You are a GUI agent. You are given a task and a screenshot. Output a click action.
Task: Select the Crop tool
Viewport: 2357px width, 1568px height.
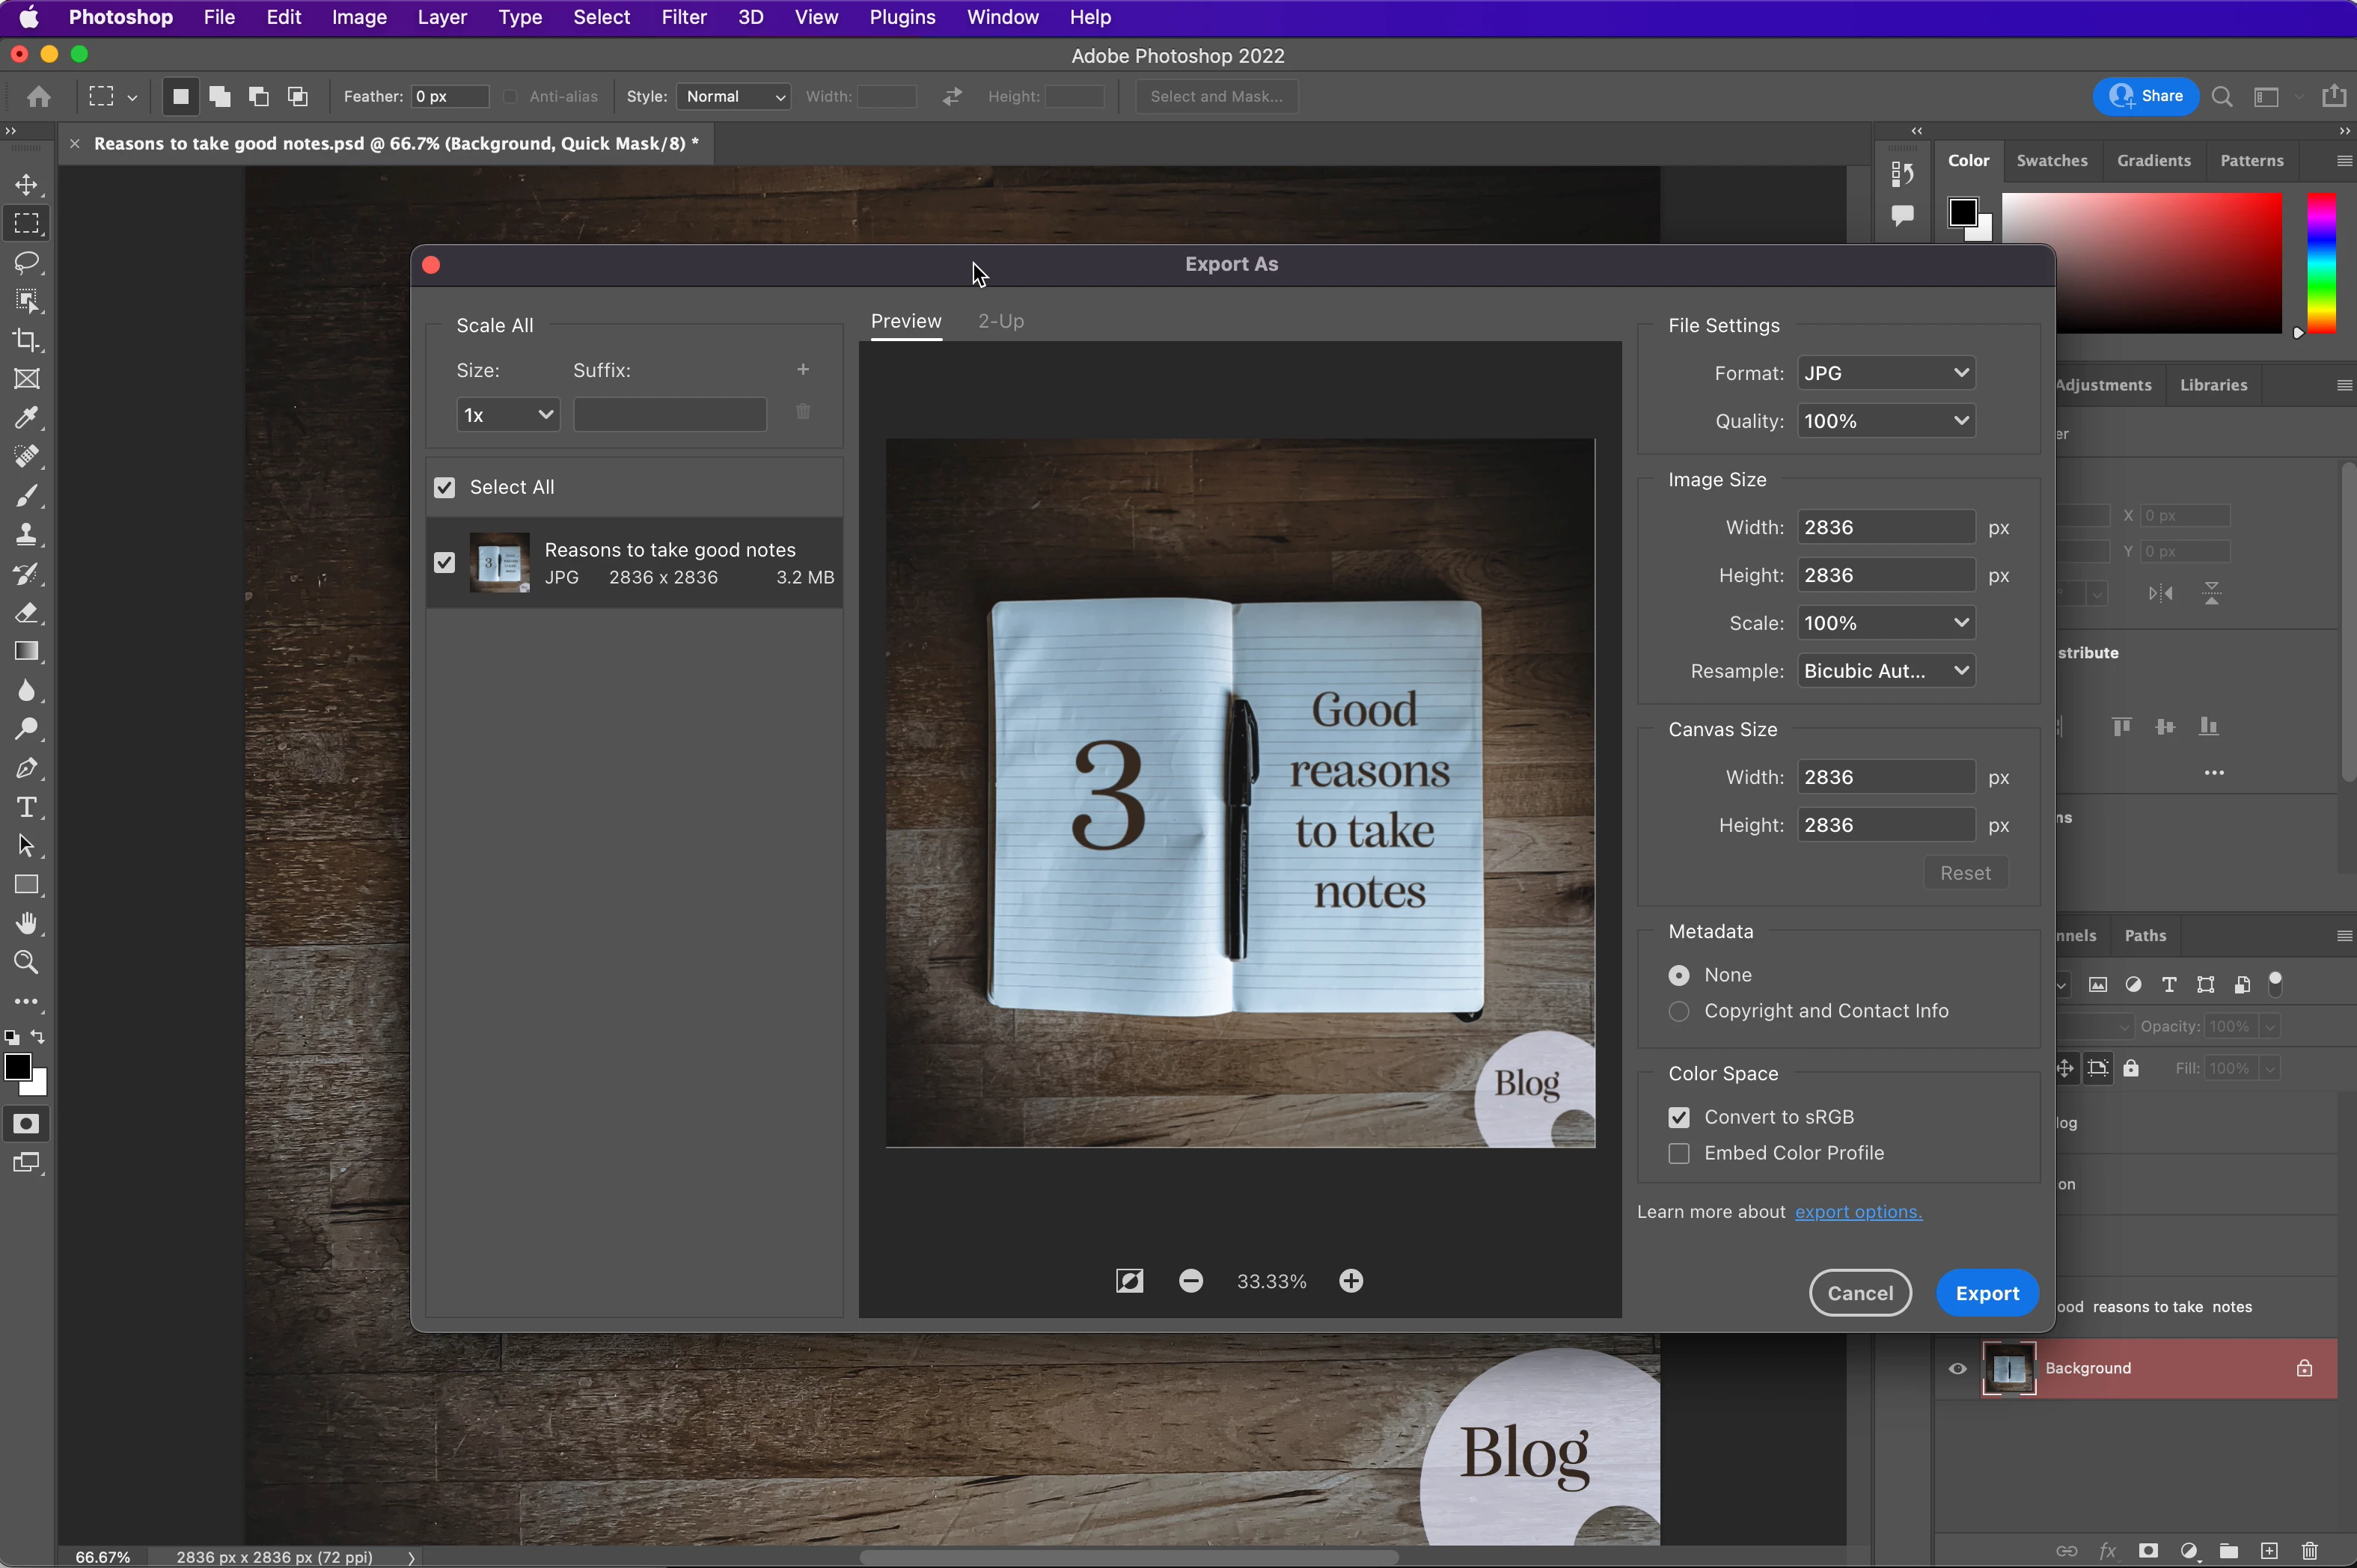click(27, 340)
